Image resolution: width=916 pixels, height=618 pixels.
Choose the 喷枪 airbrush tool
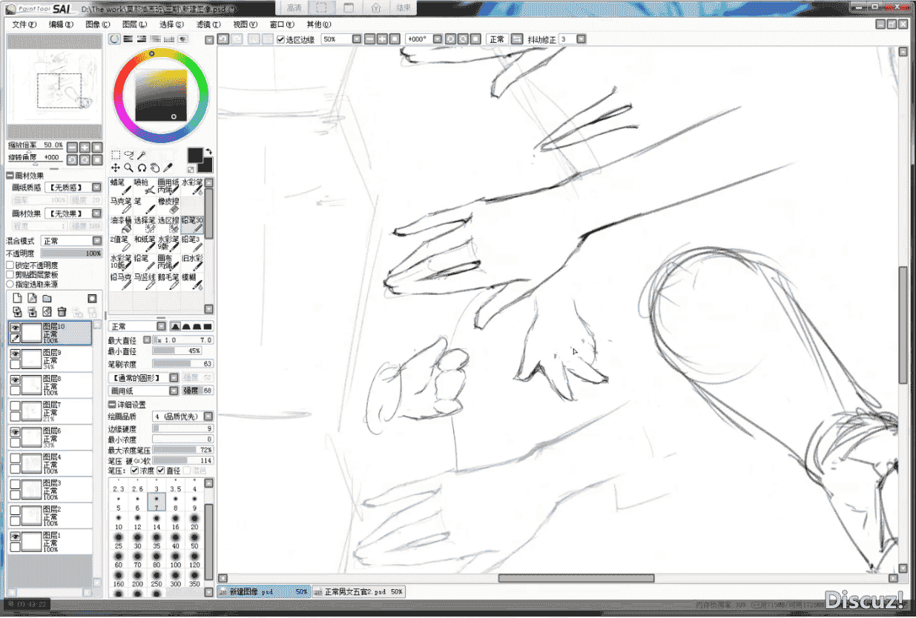click(x=145, y=187)
